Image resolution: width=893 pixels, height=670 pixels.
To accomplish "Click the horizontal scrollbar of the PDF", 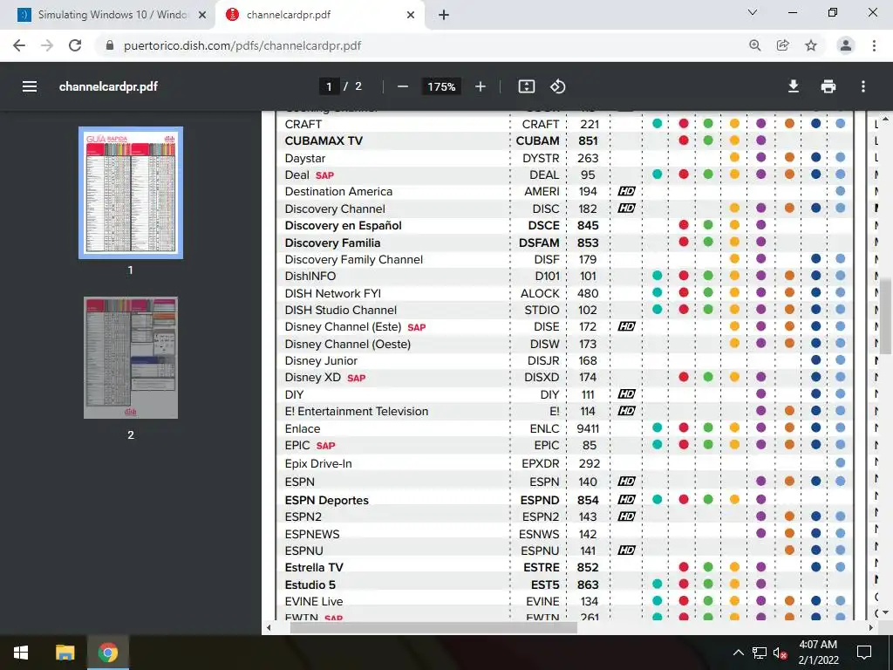I will 433,627.
